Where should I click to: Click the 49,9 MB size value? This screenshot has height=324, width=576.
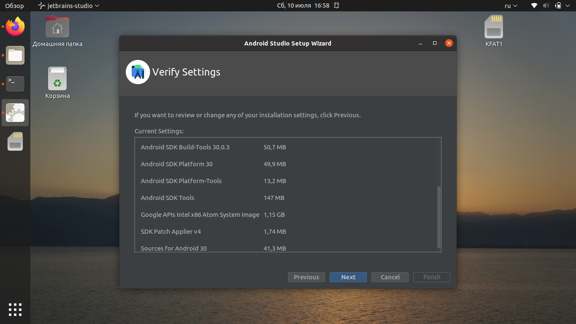pyautogui.click(x=275, y=164)
